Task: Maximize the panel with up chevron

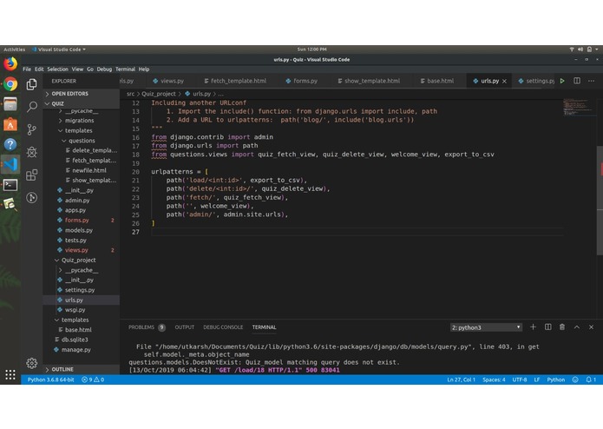Action: (577, 327)
